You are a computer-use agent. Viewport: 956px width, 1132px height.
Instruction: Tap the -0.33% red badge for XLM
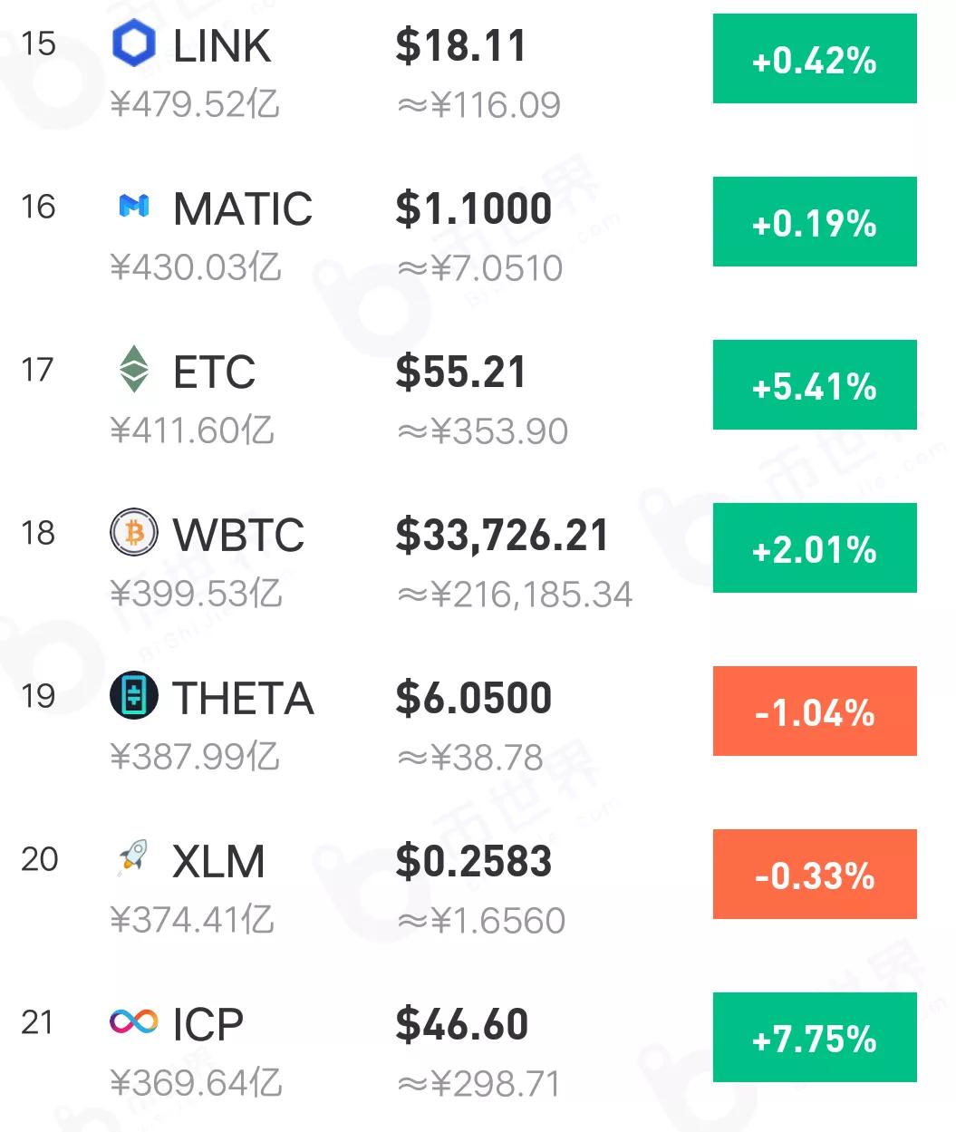[x=815, y=875]
